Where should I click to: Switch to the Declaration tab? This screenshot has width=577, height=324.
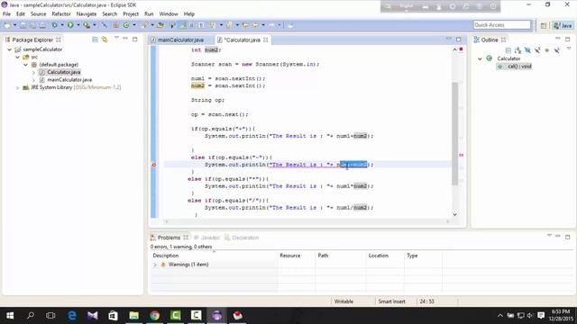tap(242, 238)
